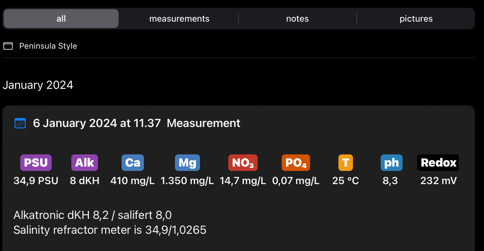Click the purple PSU salinity badge
Image resolution: width=484 pixels, height=251 pixels.
coord(36,163)
